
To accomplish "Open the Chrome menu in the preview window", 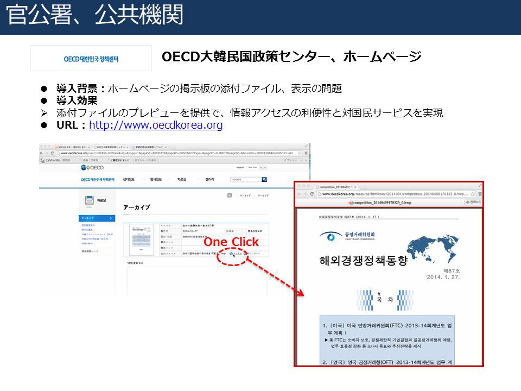I will [480, 194].
